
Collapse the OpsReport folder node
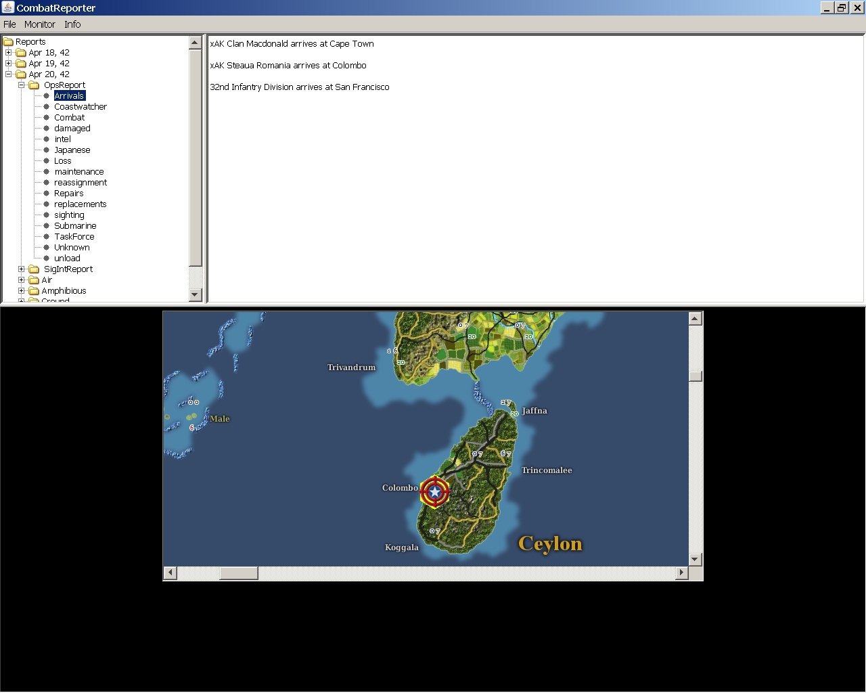point(21,85)
